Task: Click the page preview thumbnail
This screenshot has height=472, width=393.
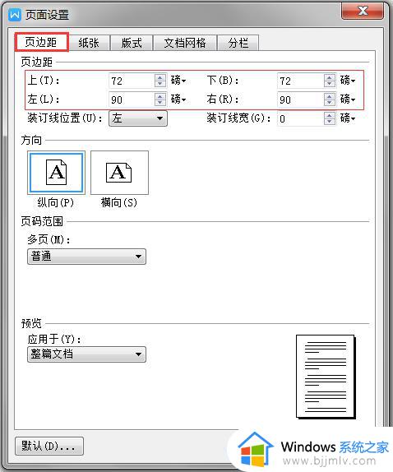Action: [x=326, y=377]
